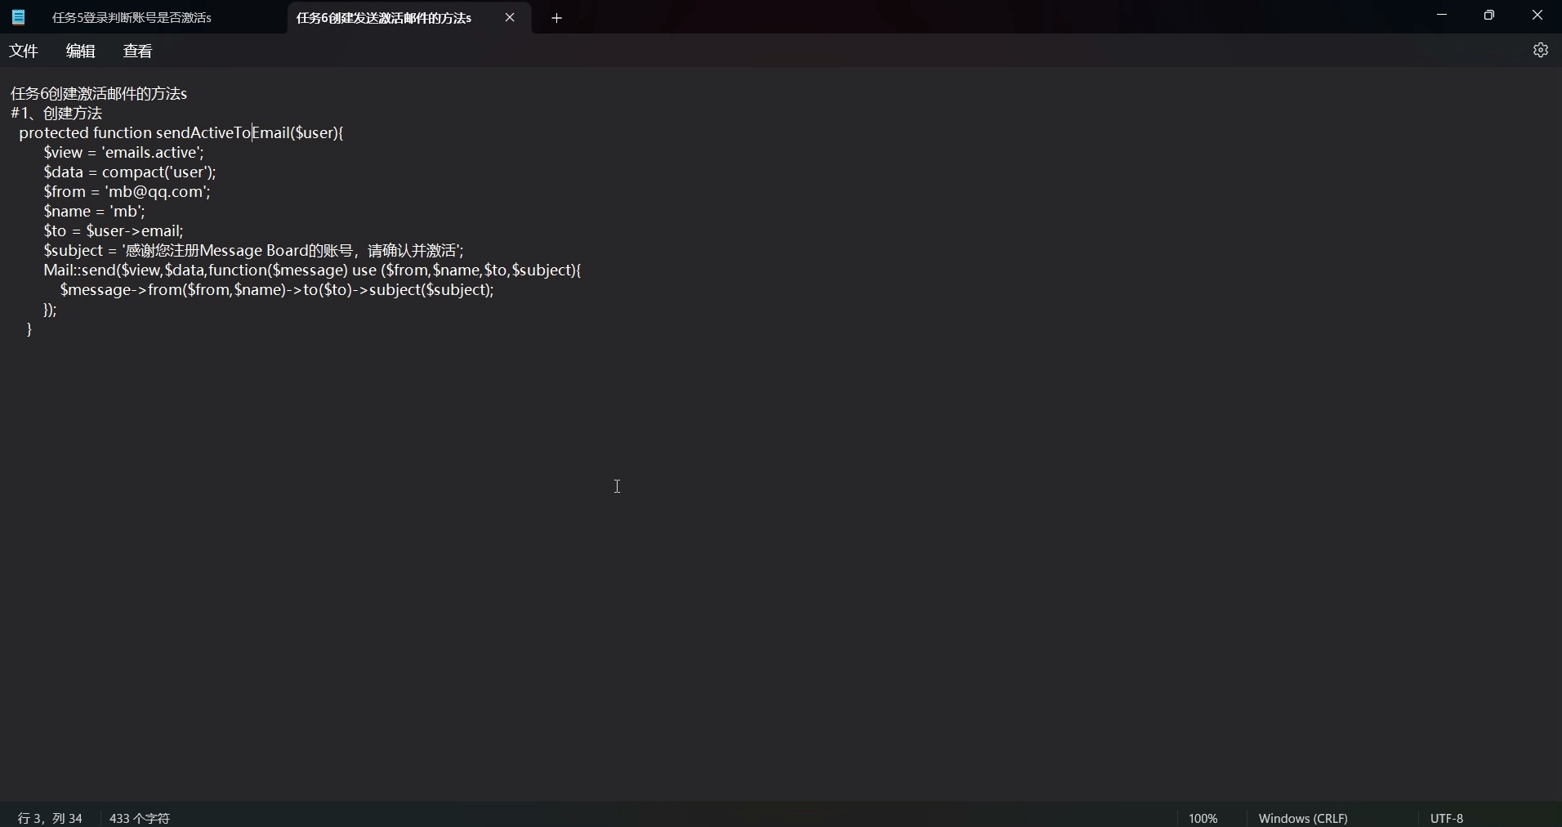Switch to the 任务5登录判断账号是否激活 tab

tap(131, 17)
